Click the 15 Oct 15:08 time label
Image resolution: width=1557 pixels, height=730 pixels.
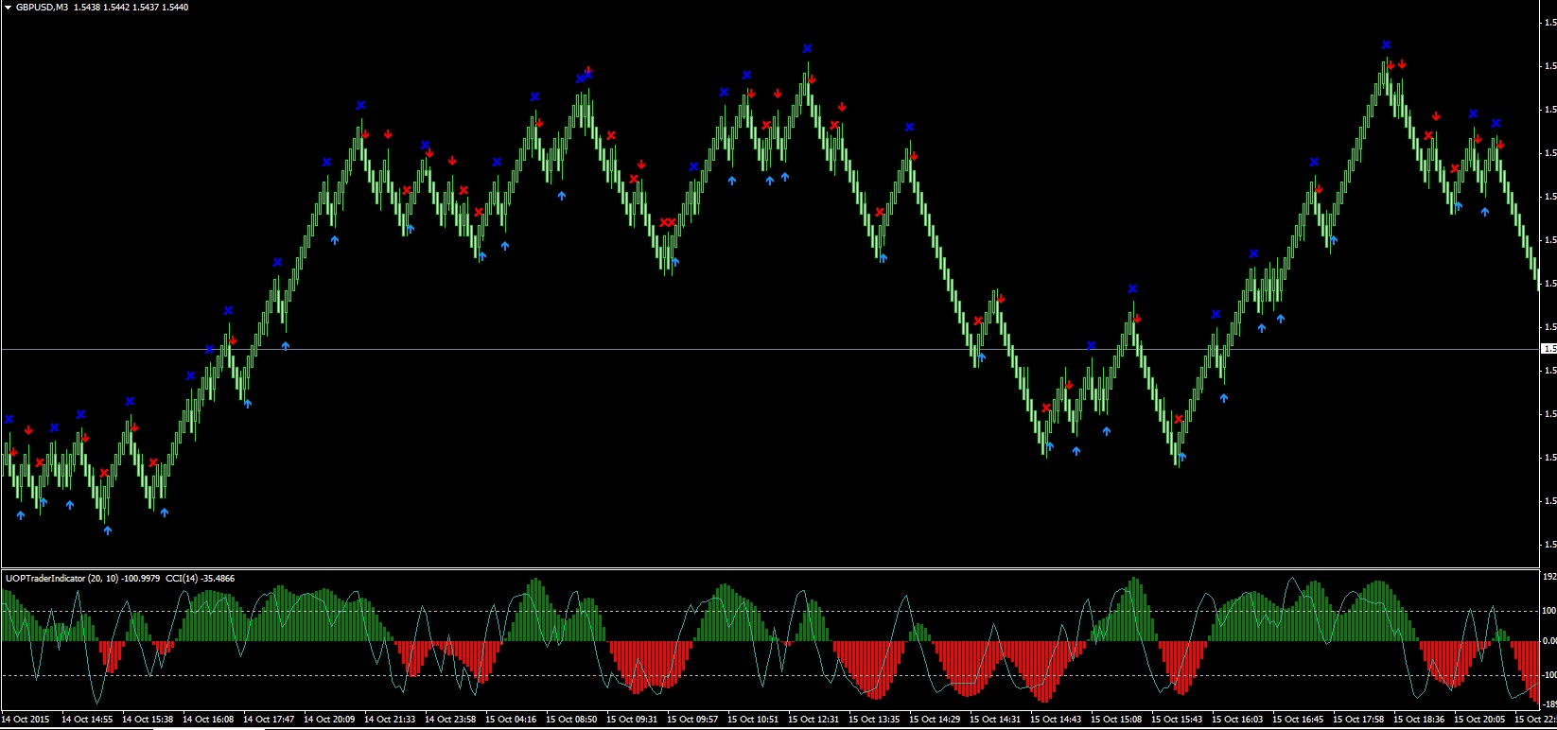(1116, 720)
